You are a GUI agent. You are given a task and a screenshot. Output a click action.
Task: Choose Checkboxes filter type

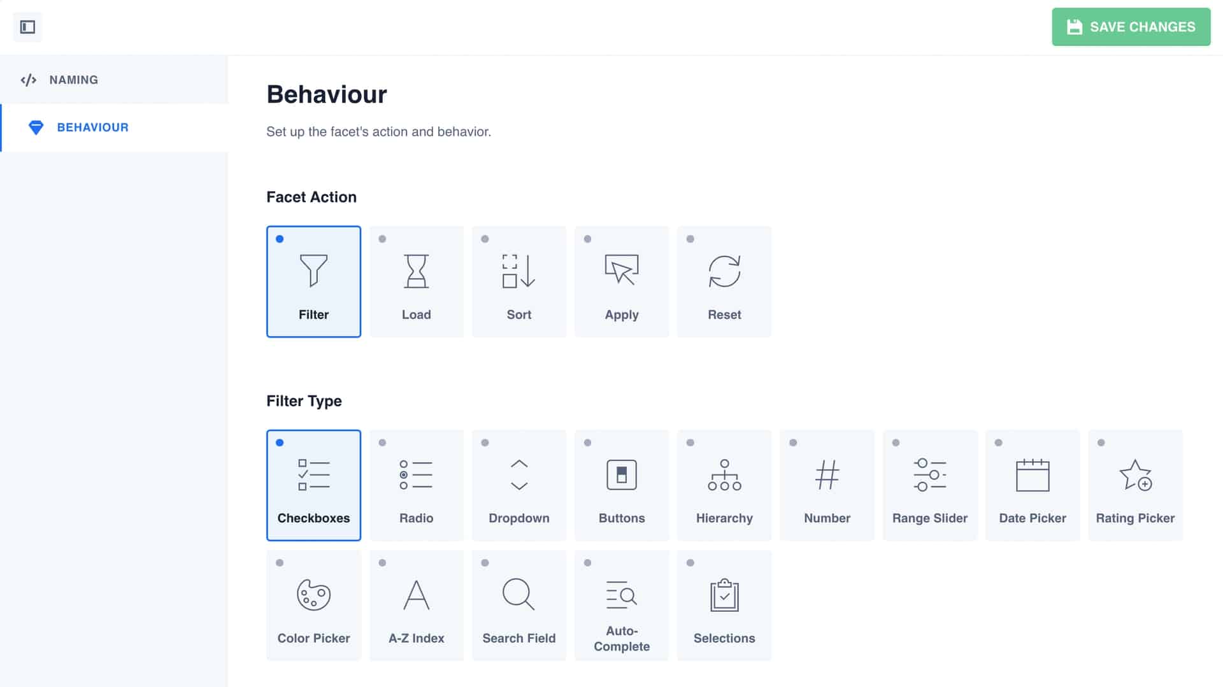pyautogui.click(x=313, y=485)
